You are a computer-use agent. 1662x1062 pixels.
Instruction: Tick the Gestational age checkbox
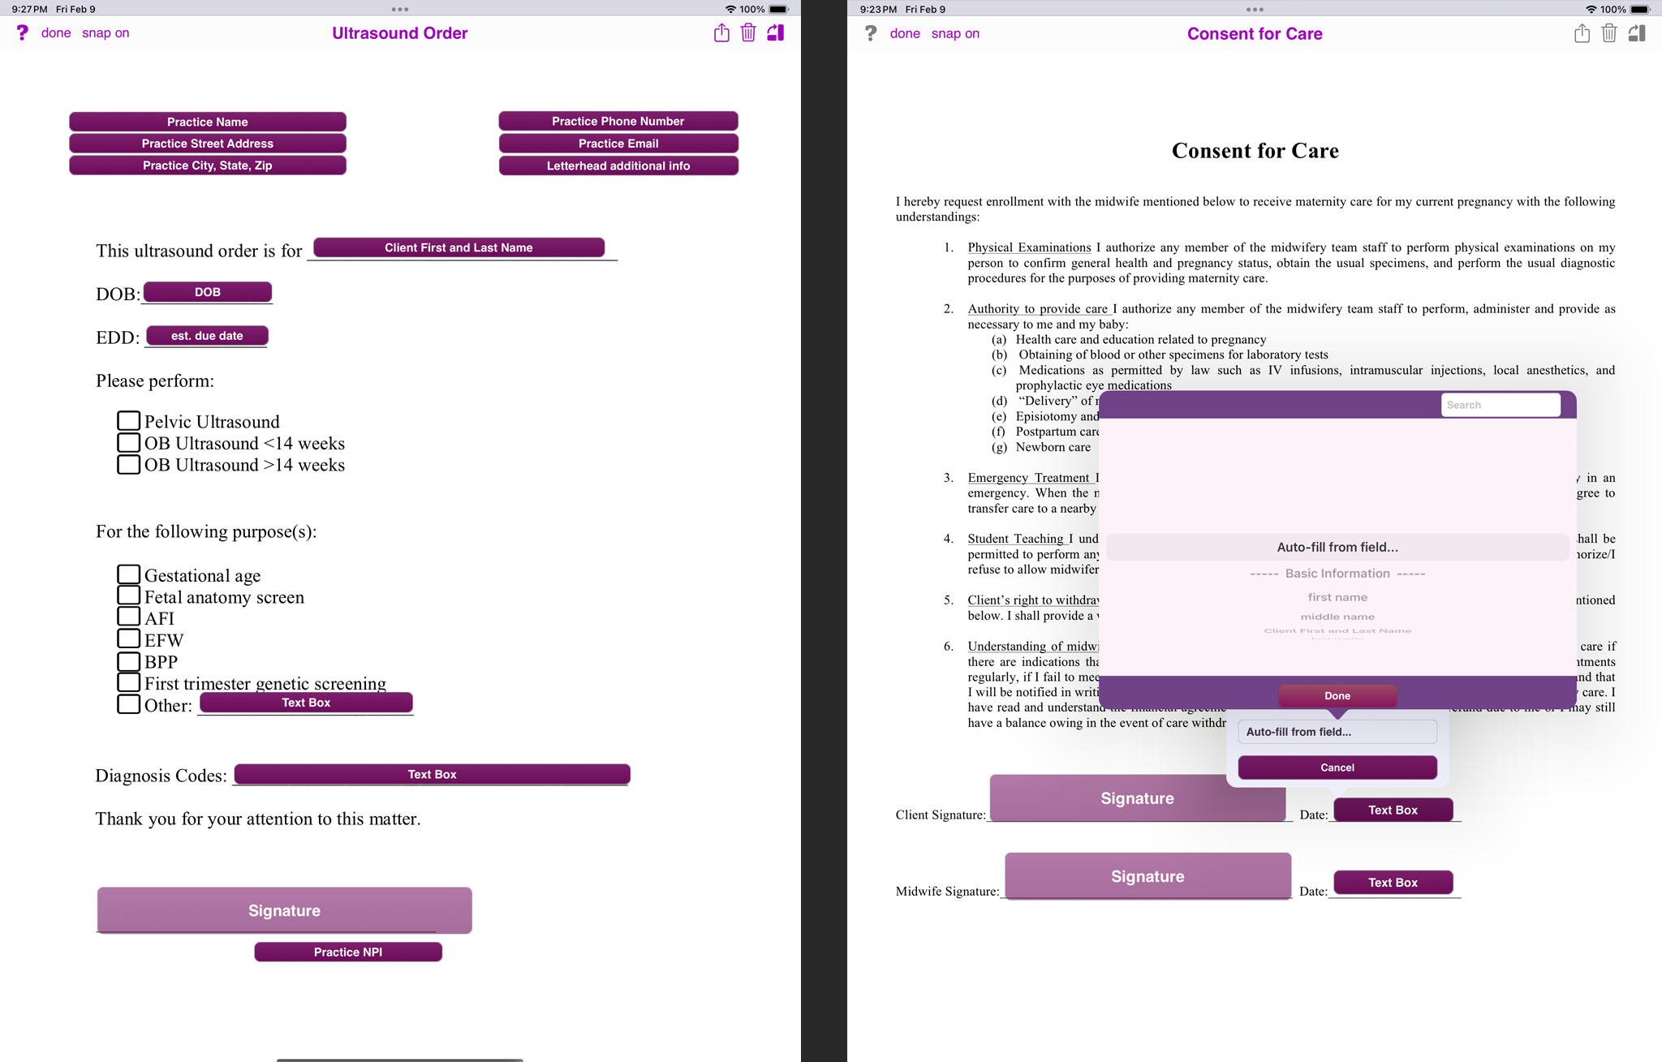[x=128, y=574]
